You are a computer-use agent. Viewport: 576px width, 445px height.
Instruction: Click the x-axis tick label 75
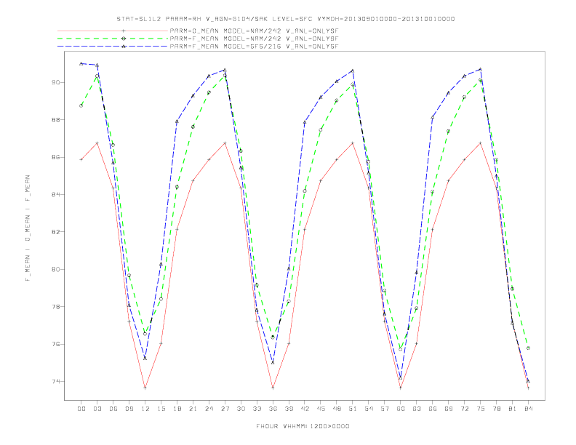(x=481, y=409)
